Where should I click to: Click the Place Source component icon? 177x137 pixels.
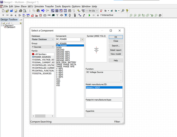[3, 15]
